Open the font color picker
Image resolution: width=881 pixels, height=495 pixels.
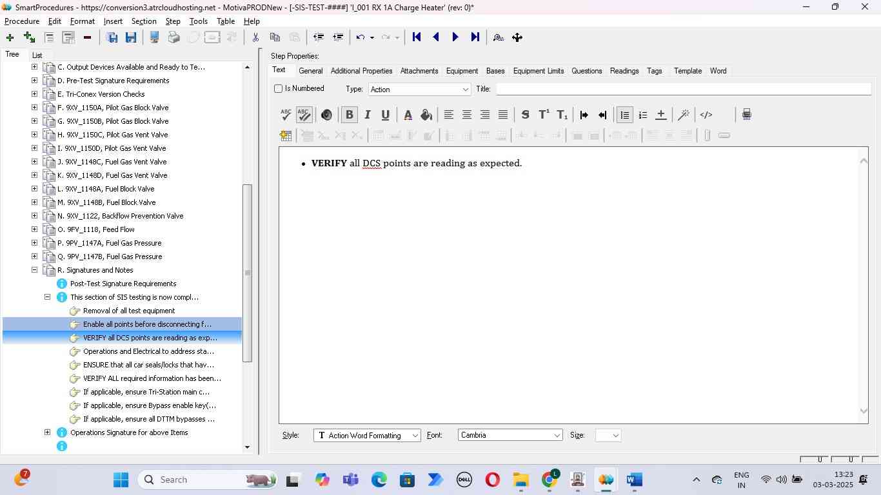pyautogui.click(x=408, y=115)
